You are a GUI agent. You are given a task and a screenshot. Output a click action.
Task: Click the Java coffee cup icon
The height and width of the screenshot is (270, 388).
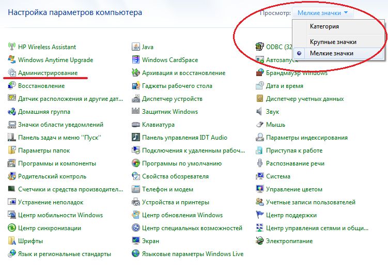135,47
